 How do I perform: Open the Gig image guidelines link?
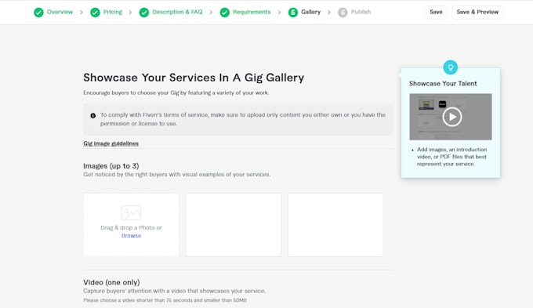(x=111, y=143)
